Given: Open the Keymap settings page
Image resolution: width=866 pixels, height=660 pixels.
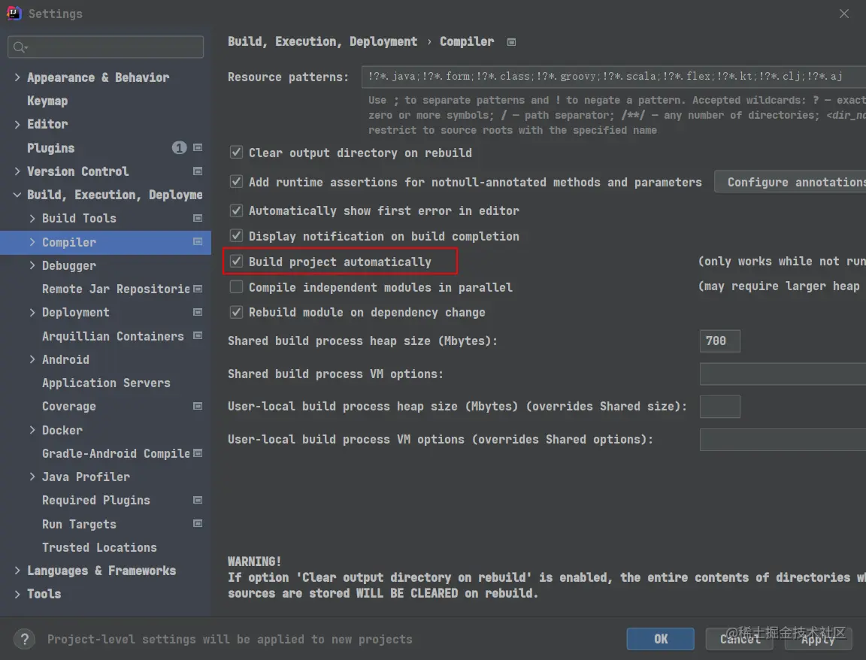Looking at the screenshot, I should point(47,101).
